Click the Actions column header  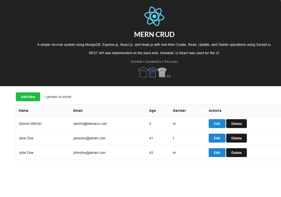(215, 111)
